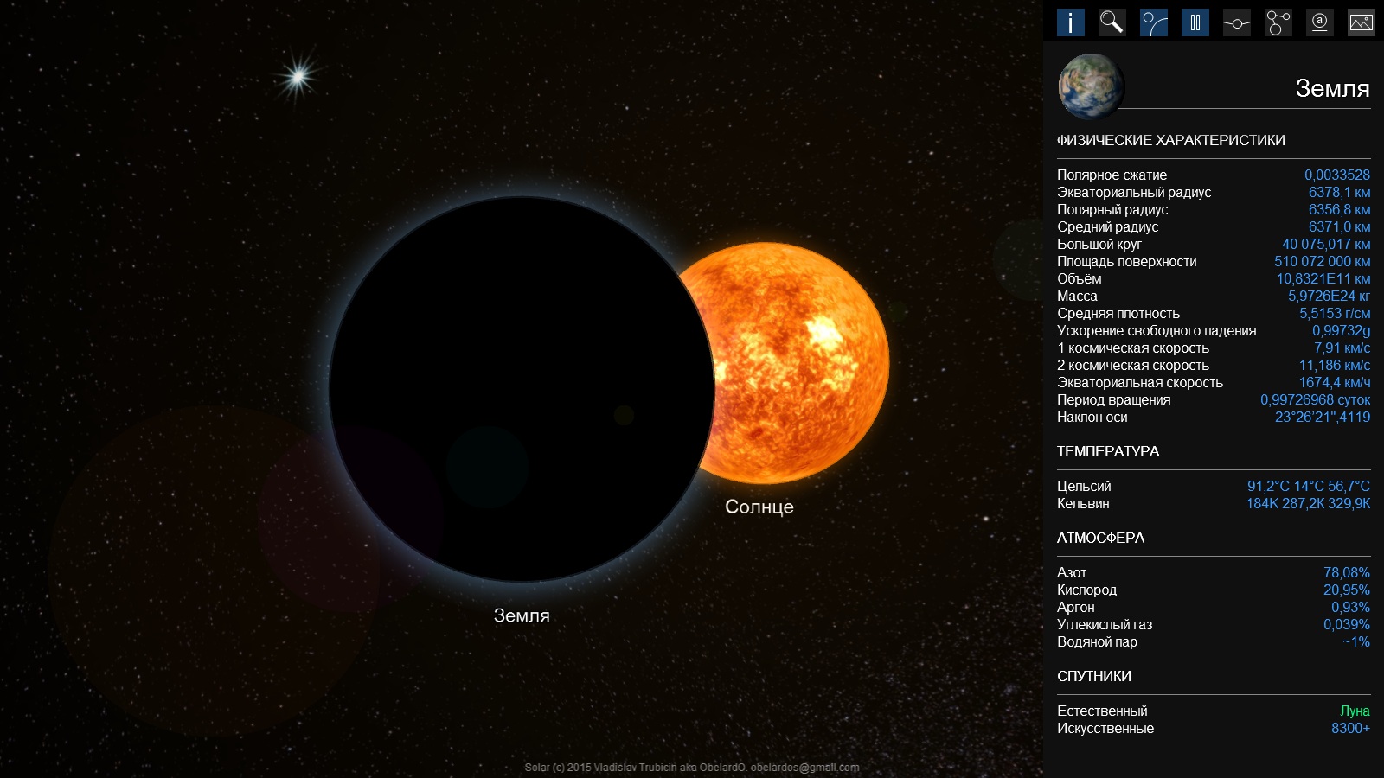Toggle the info panel icon

tap(1071, 22)
